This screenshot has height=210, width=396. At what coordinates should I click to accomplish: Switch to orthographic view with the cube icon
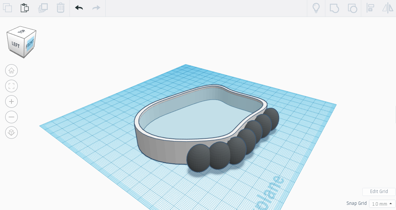tap(11, 132)
